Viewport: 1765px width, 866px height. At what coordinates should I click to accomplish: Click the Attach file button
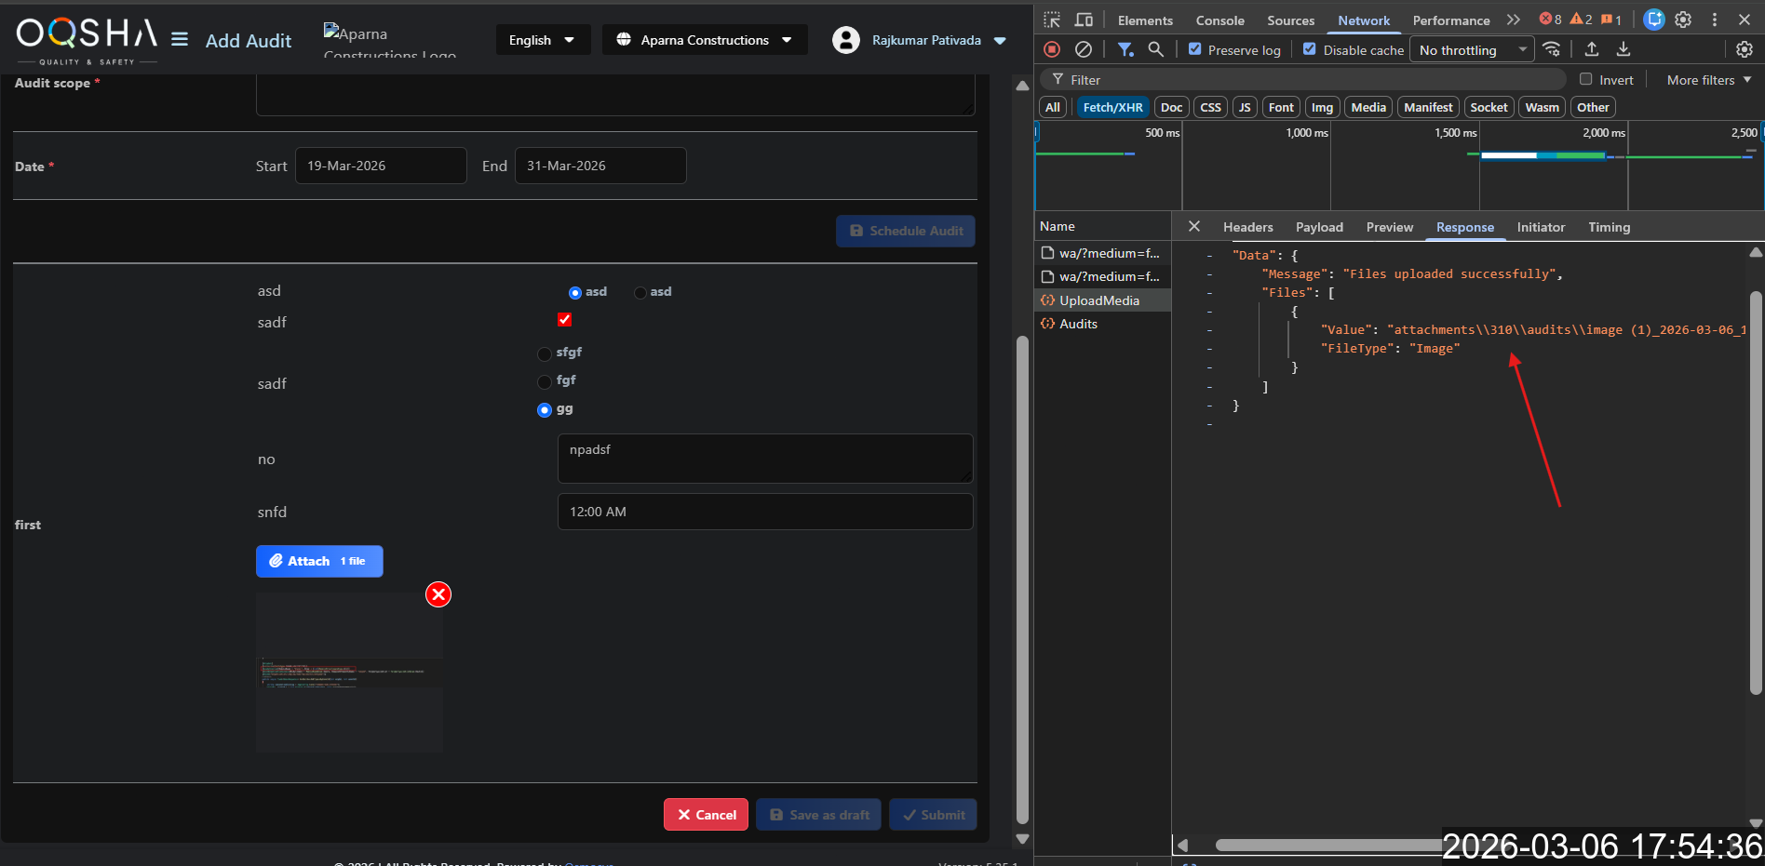[319, 561]
